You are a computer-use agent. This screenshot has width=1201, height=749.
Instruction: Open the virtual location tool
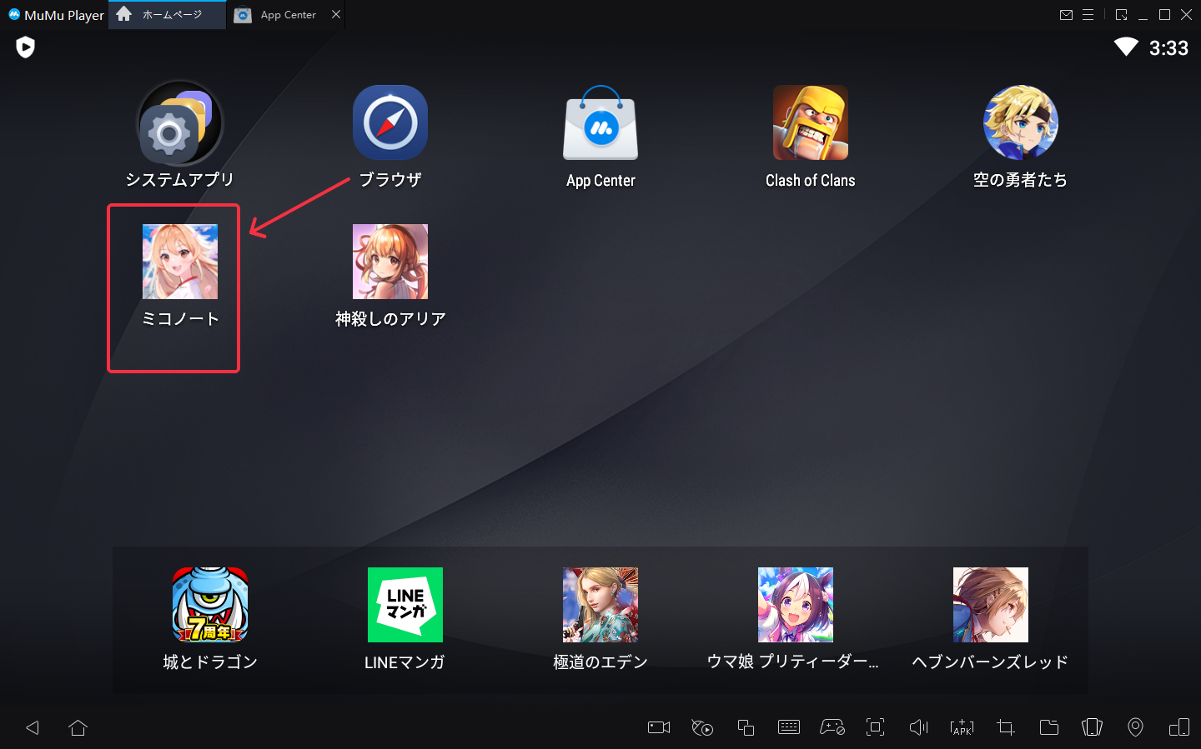point(1136,727)
